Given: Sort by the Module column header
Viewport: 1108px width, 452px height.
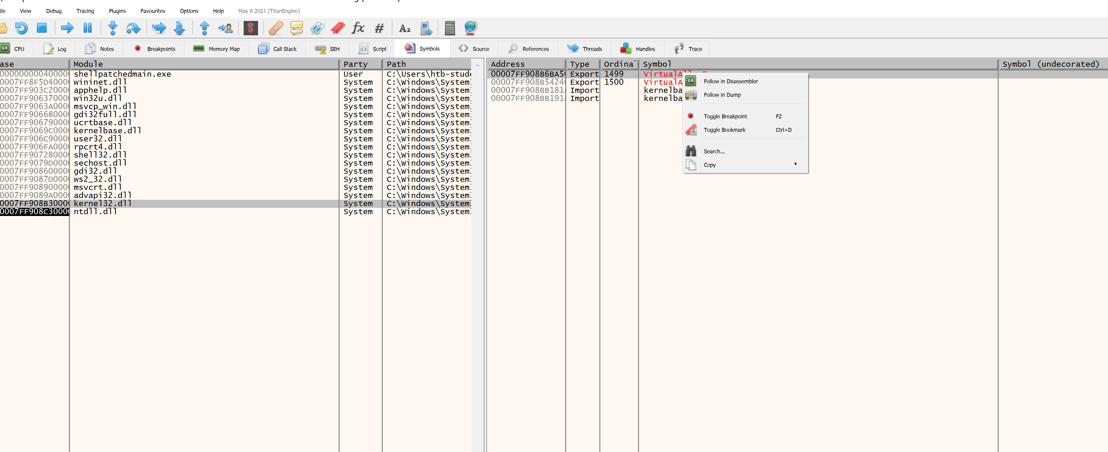Looking at the screenshot, I should click(204, 64).
